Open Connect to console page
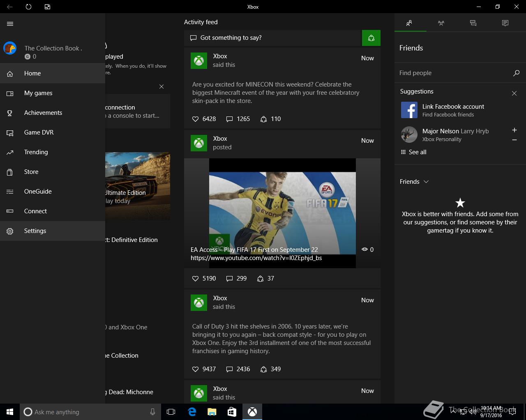The height and width of the screenshot is (420, 526). click(53, 211)
